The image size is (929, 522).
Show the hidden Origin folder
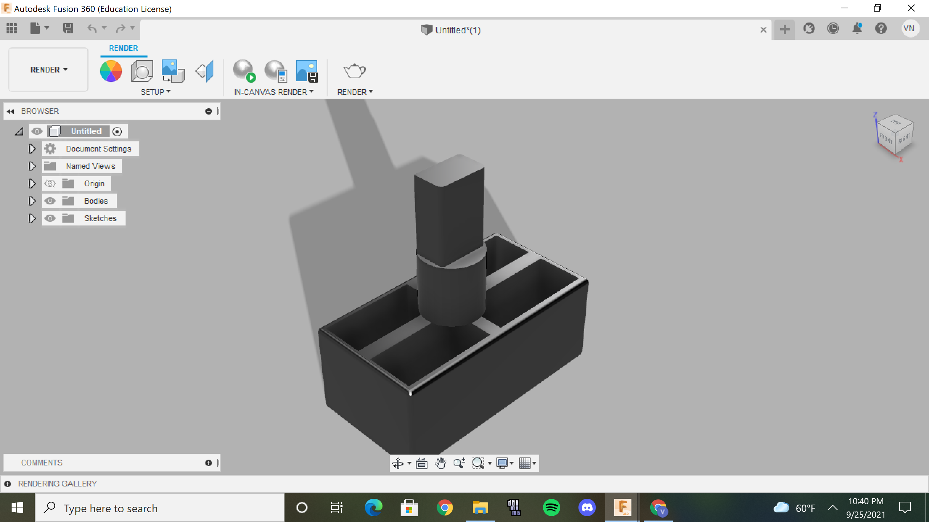coord(50,183)
